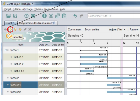Save the project with the floppy disk icon

point(15,16)
